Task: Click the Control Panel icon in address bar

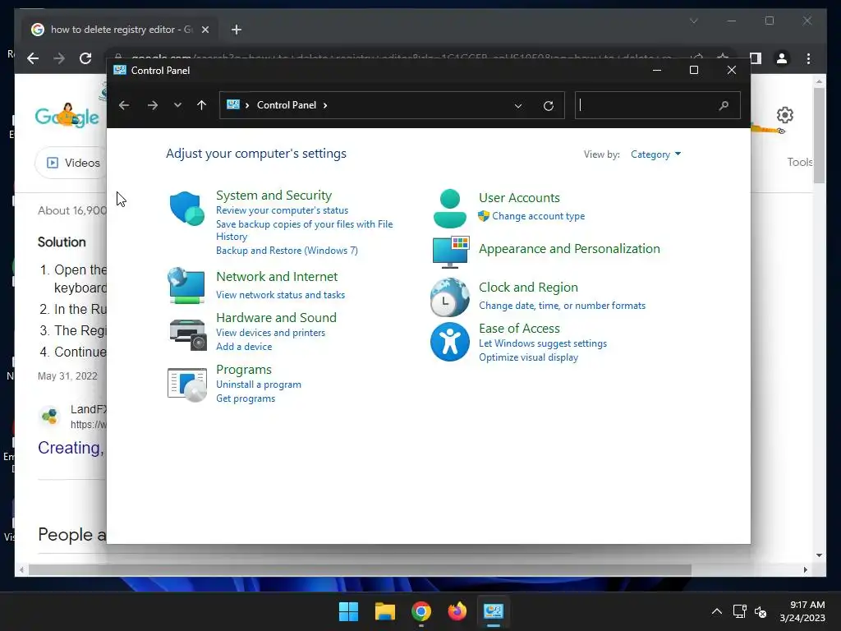Action: coord(232,104)
